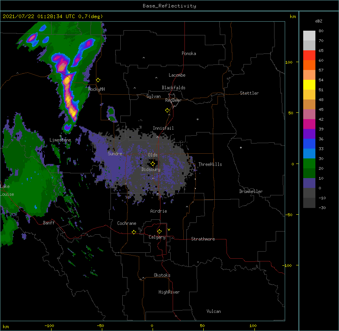Choose the deep blue swatch above 33
The width and height of the screenshot is (339, 331).
pos(309,143)
